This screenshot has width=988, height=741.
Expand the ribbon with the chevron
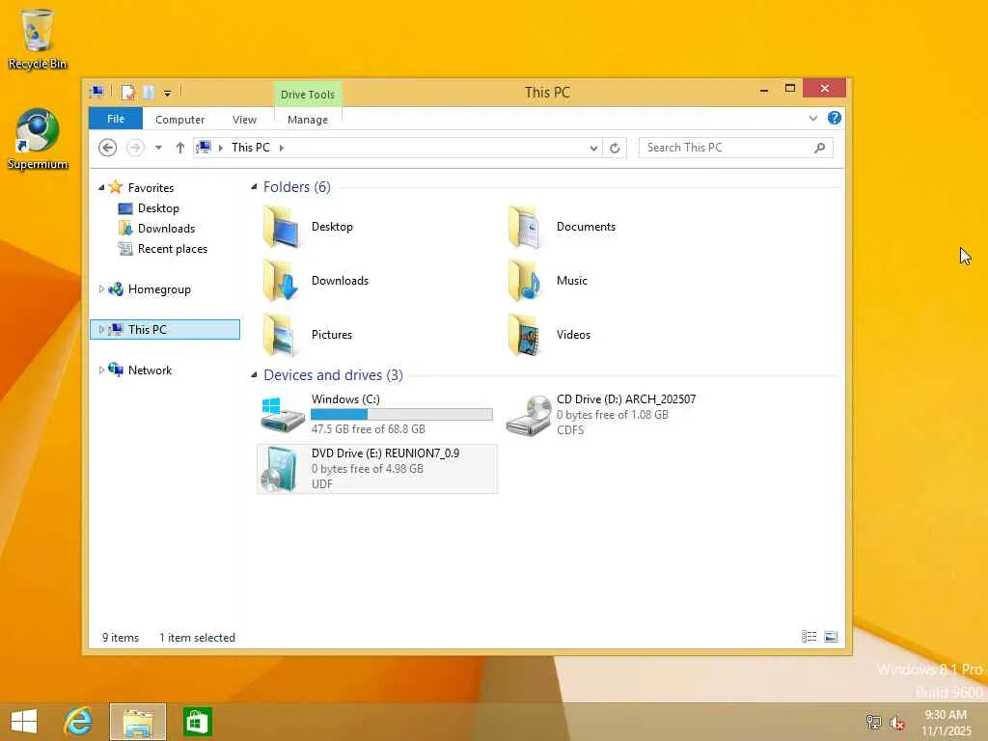(x=812, y=119)
